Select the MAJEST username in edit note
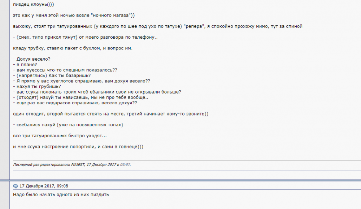The height and width of the screenshot is (209, 361). point(78,165)
